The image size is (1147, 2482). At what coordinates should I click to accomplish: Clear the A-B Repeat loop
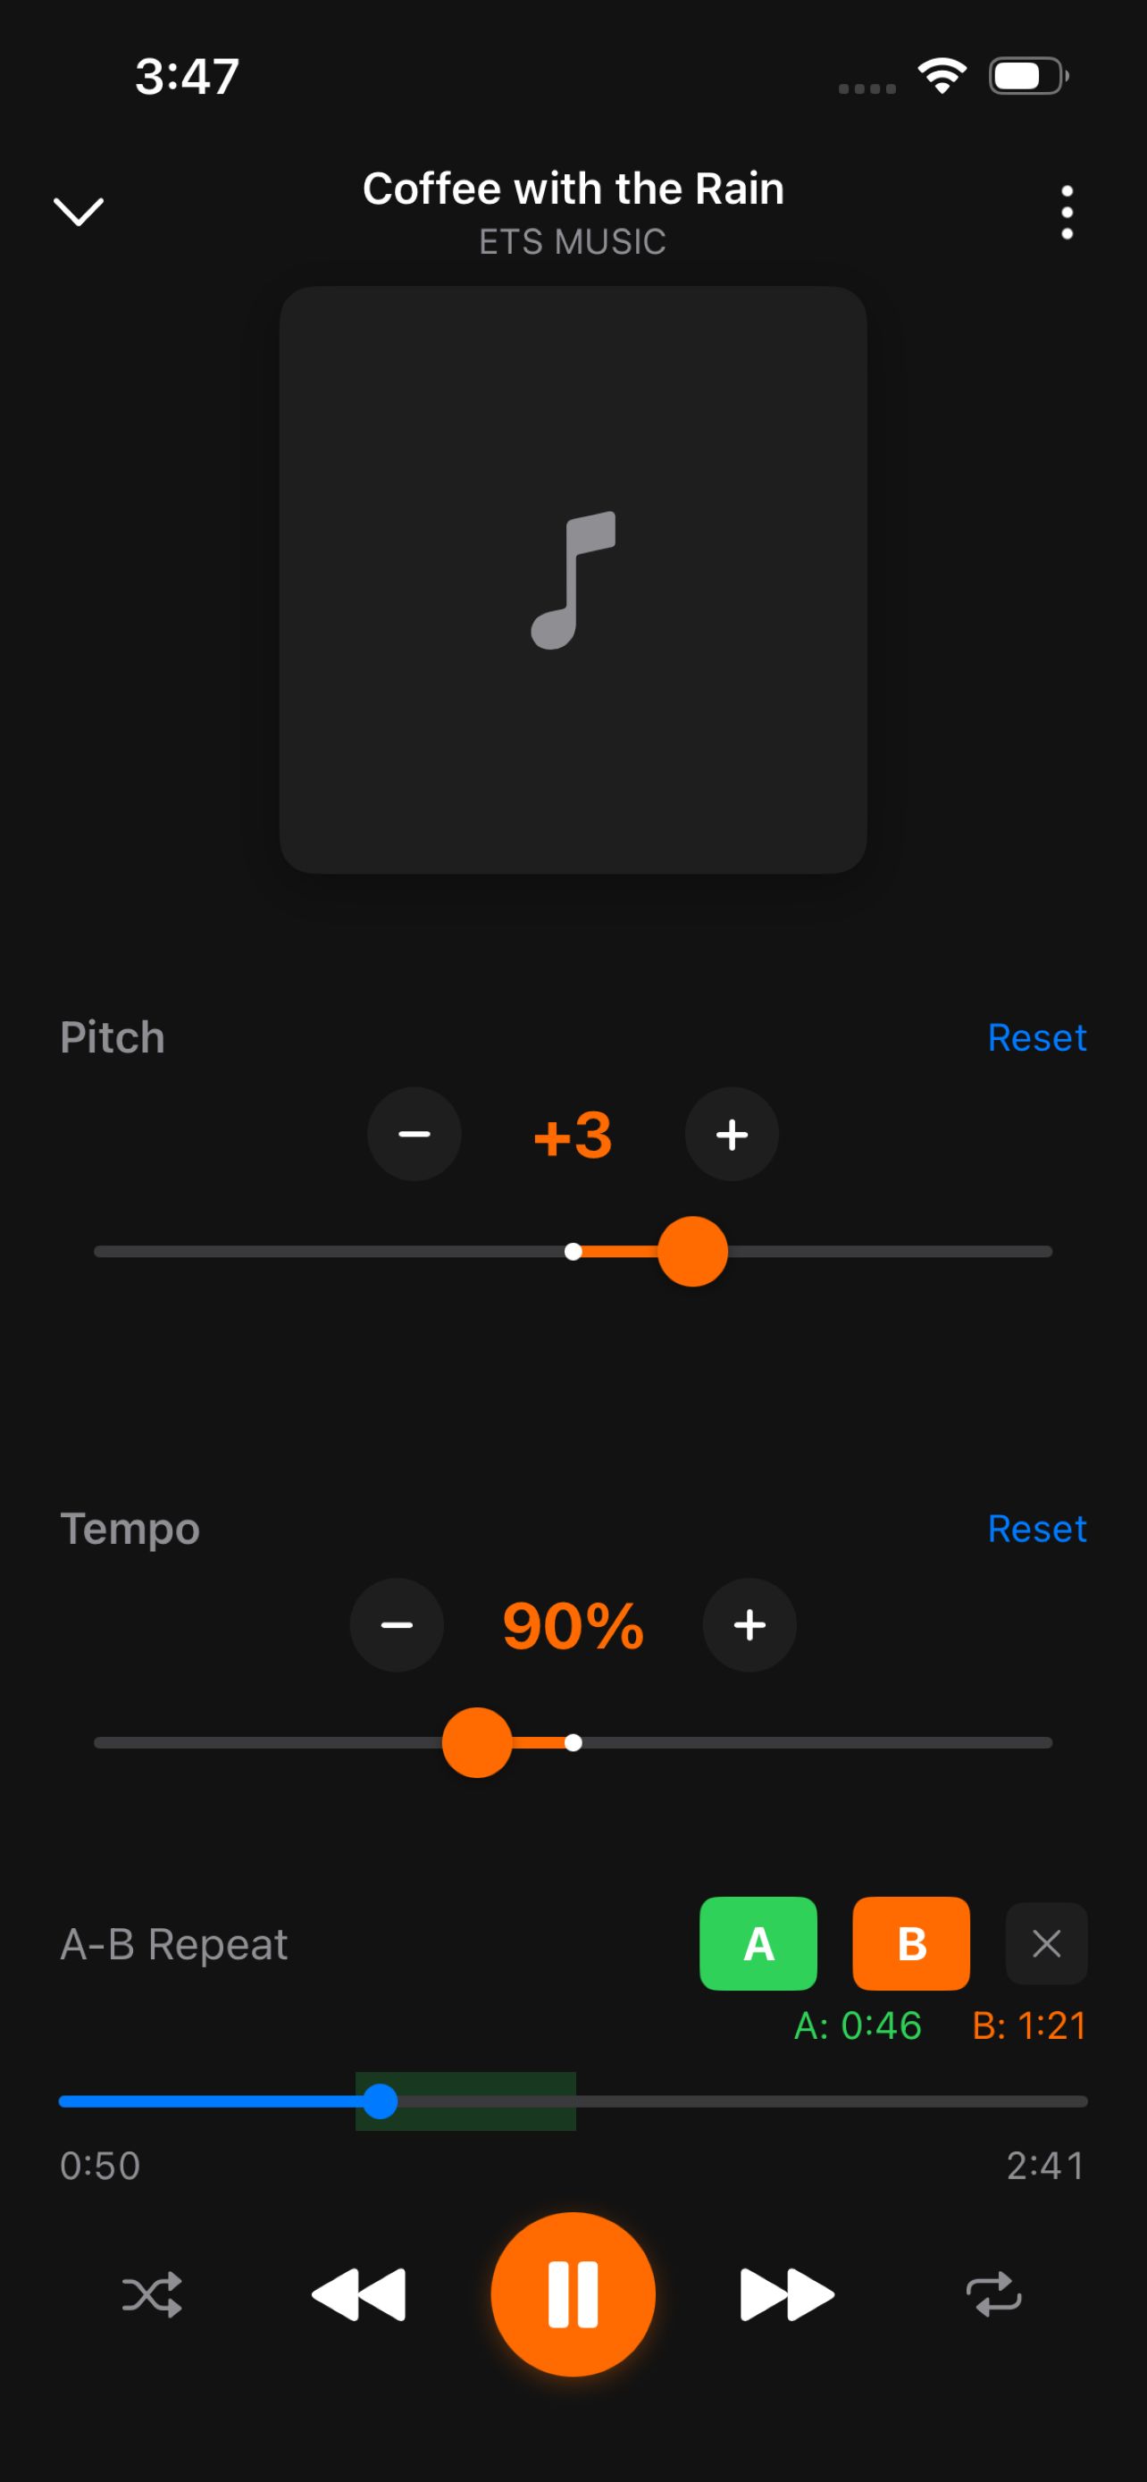(1047, 1943)
